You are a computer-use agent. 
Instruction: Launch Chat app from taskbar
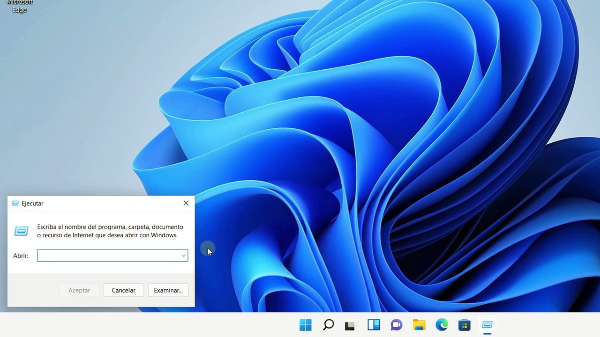397,325
